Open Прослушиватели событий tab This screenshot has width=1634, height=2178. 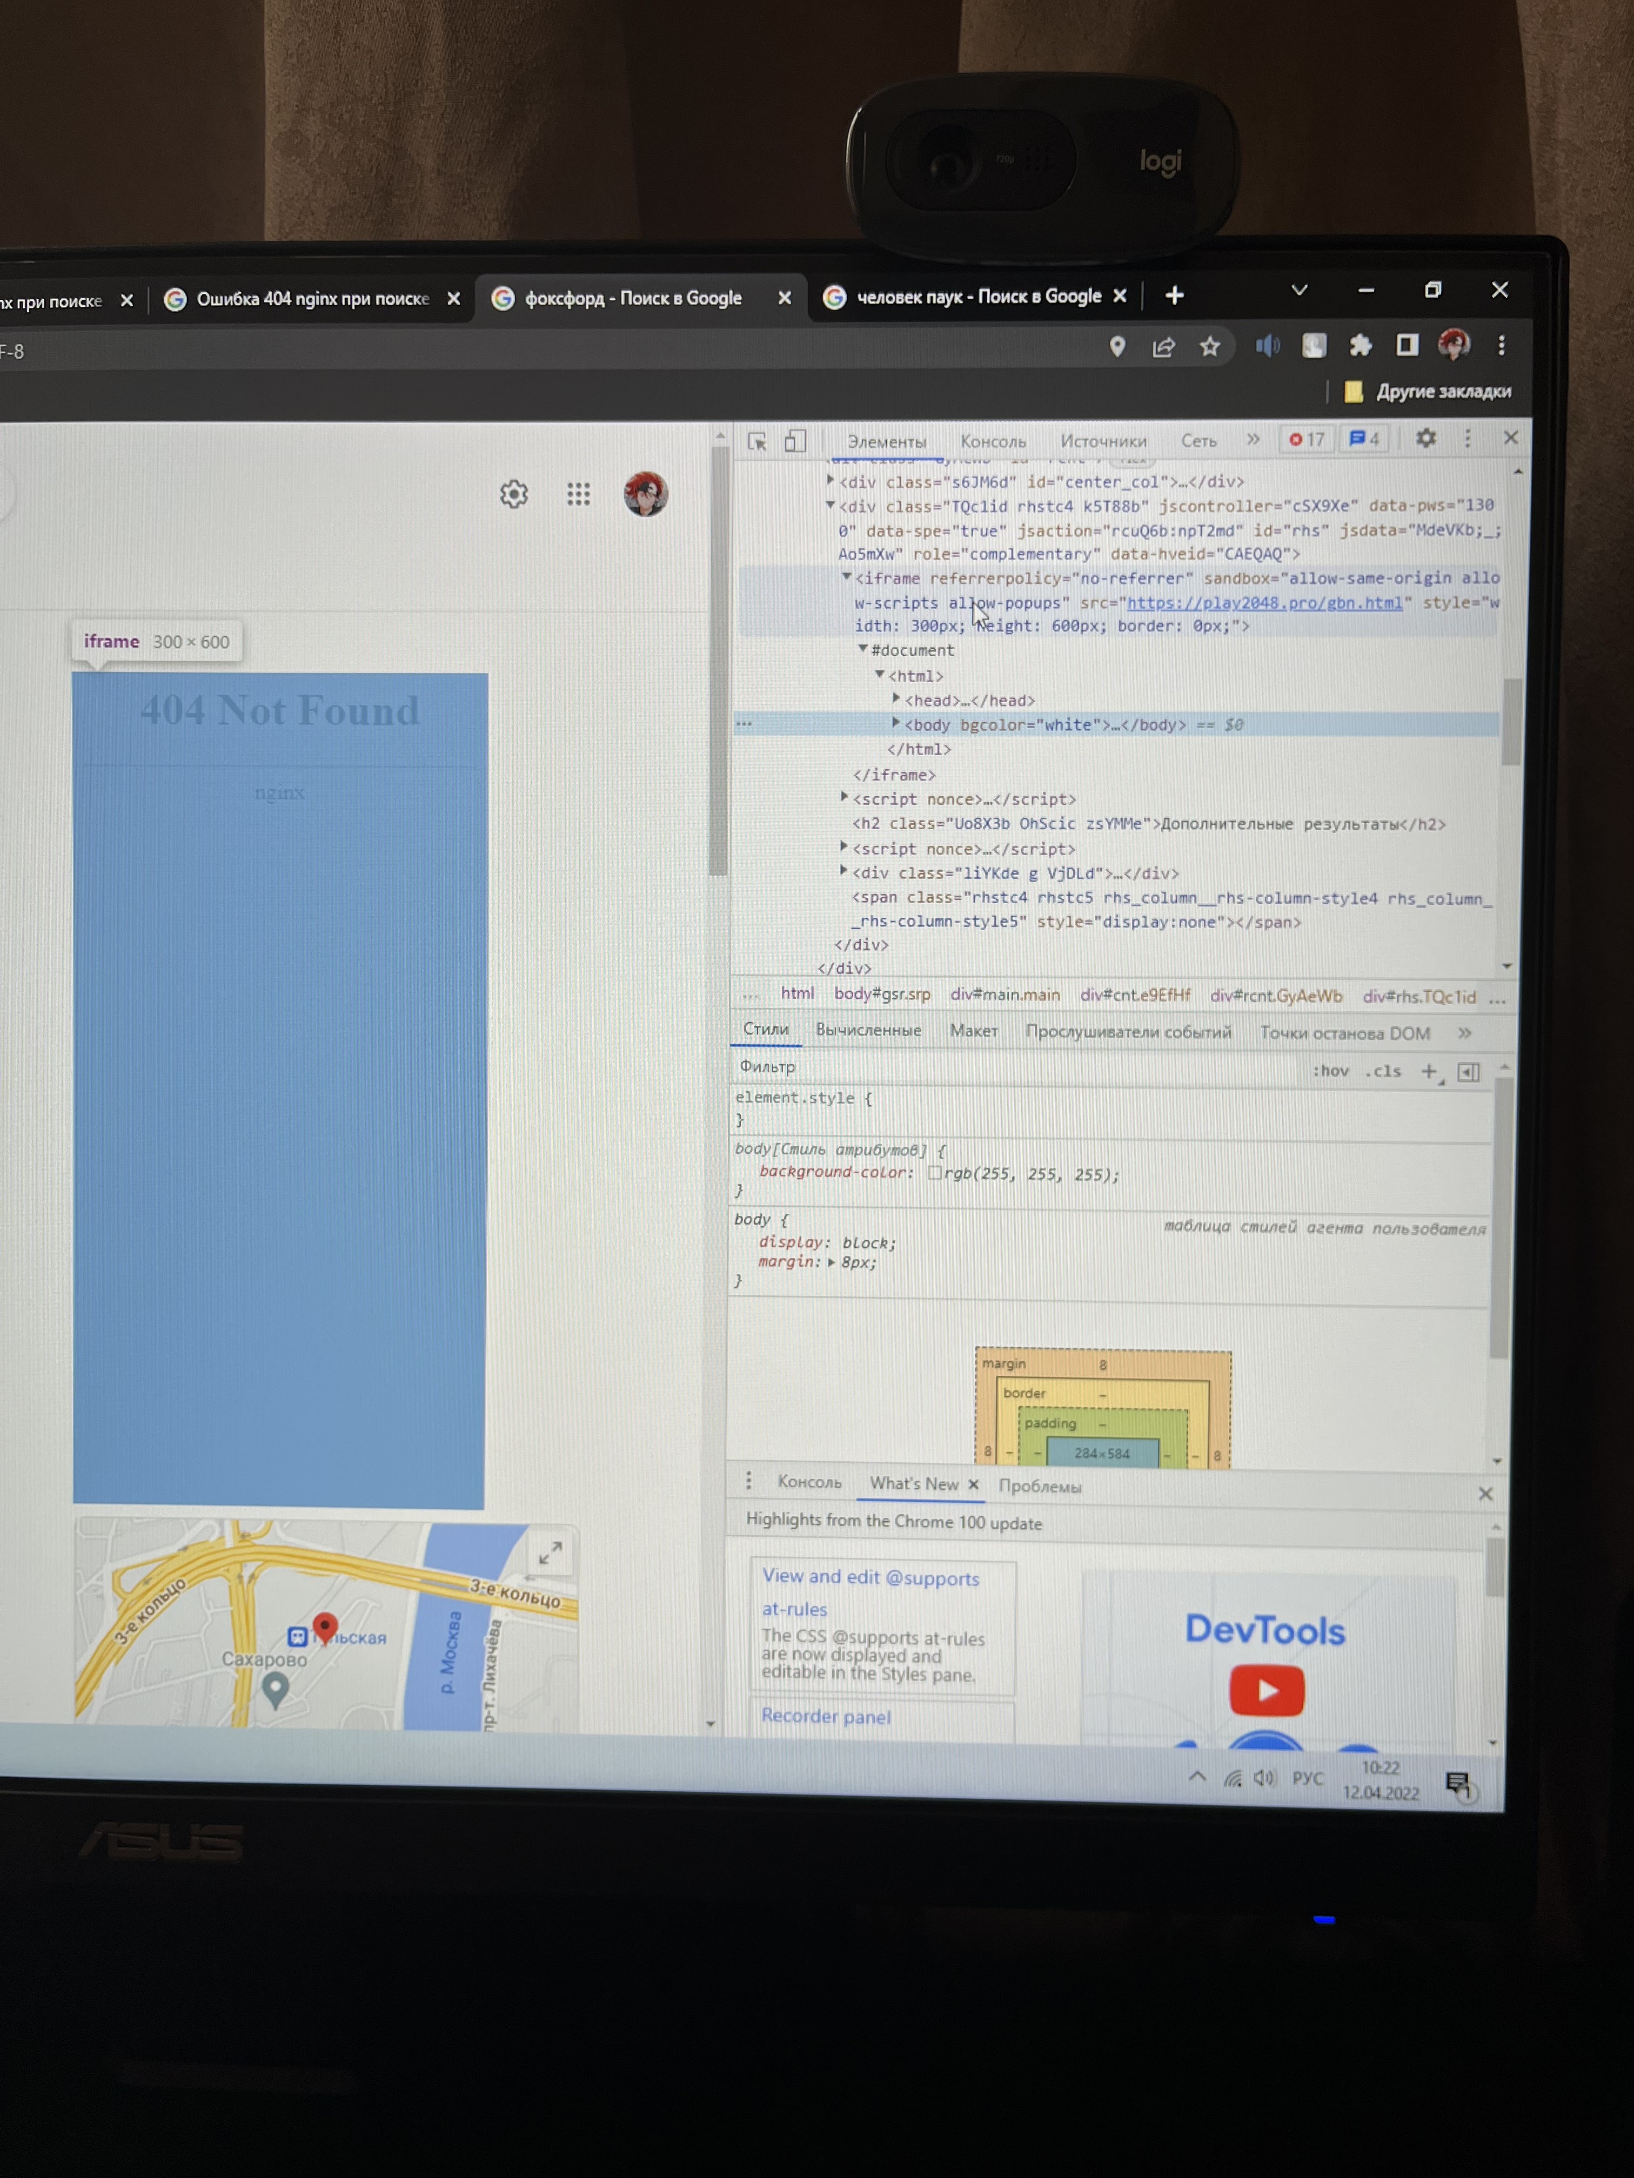(1128, 1032)
